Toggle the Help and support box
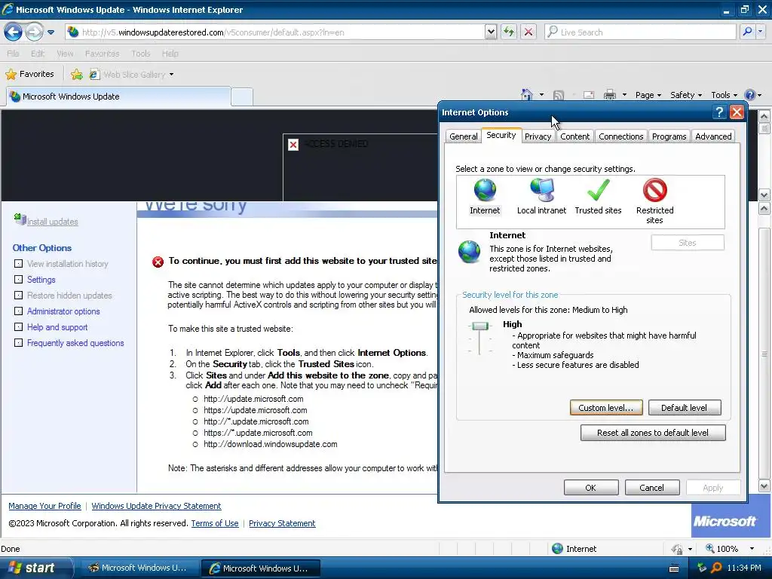The width and height of the screenshot is (772, 579). point(18,327)
